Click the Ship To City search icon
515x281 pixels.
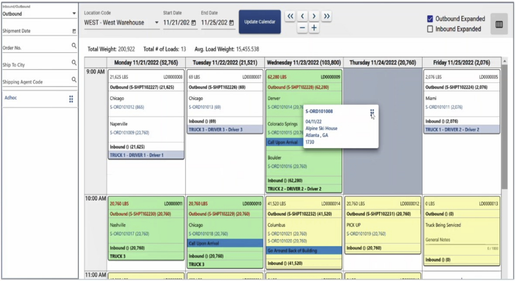[x=74, y=63]
